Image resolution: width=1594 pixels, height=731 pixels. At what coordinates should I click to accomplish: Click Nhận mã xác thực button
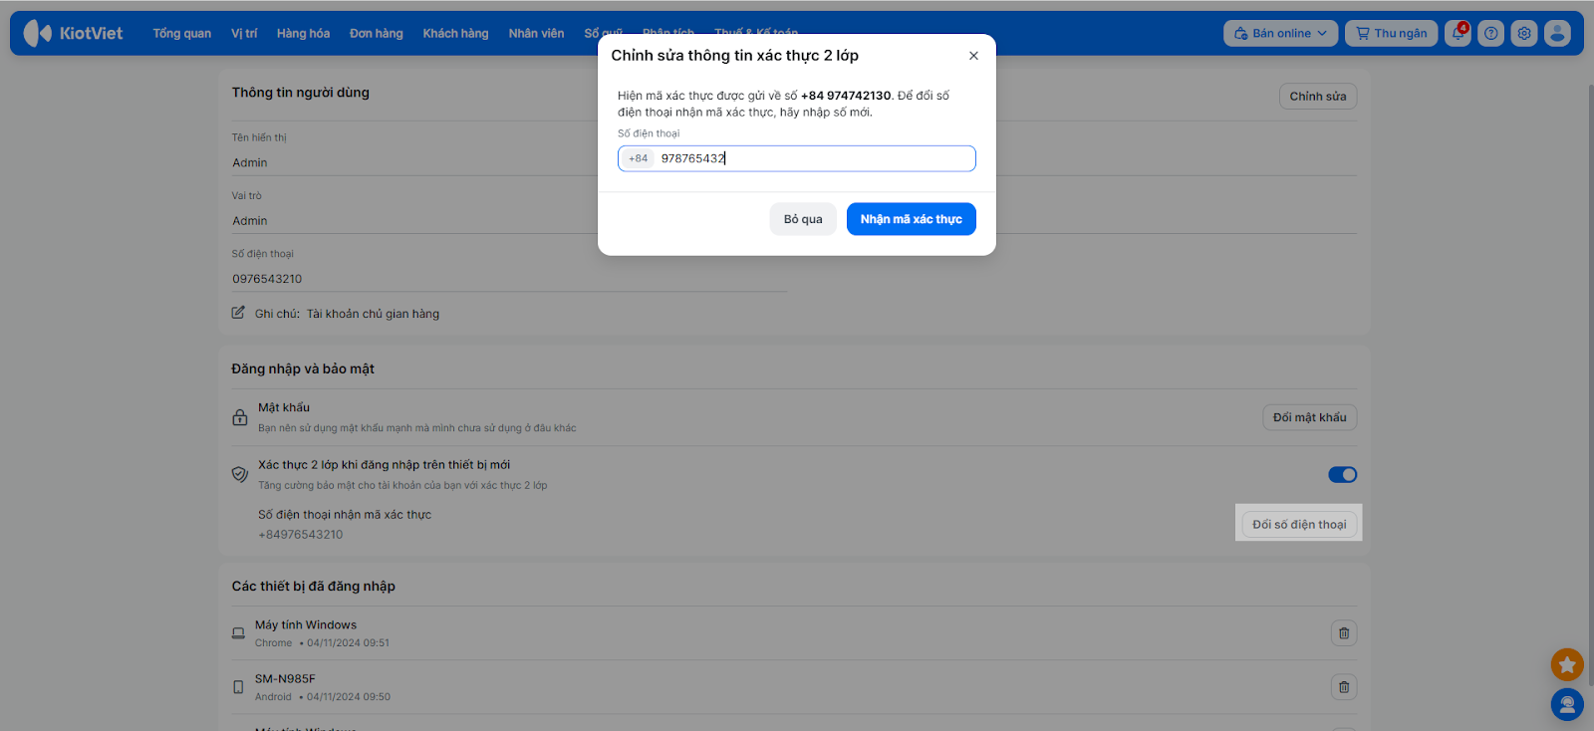[x=912, y=219]
